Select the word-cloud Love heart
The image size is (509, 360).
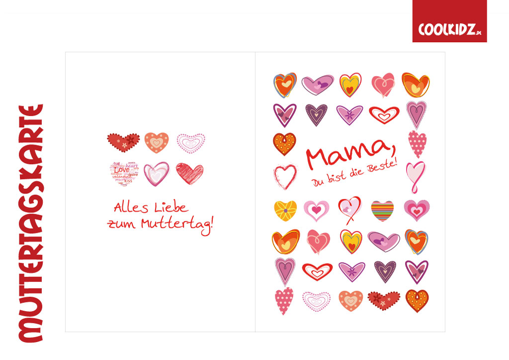coord(124,174)
